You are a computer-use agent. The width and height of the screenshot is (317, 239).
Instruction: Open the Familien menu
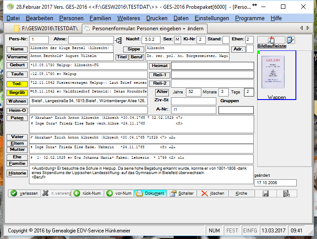100,18
